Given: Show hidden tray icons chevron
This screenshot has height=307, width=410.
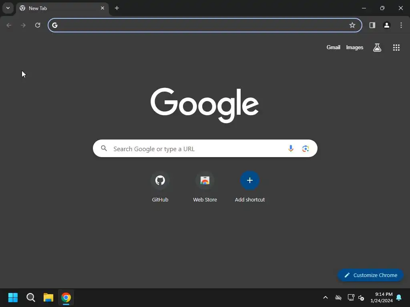Looking at the screenshot, I should click(326, 297).
